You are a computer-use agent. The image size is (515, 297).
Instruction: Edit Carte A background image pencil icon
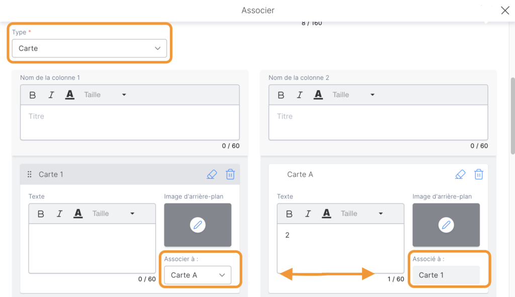446,225
